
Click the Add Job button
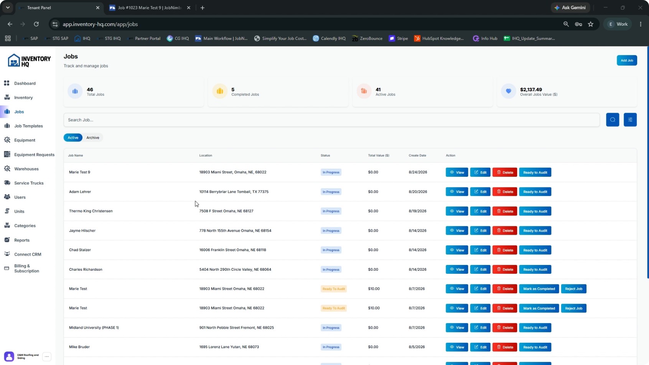tap(627, 60)
